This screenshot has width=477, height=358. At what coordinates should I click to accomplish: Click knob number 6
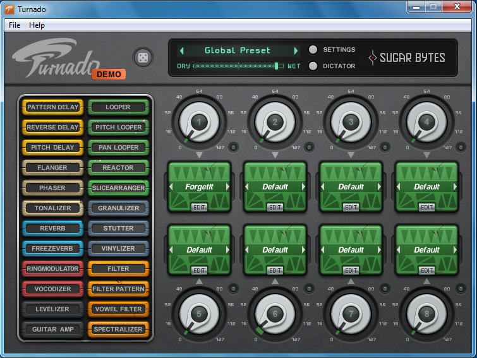(275, 314)
